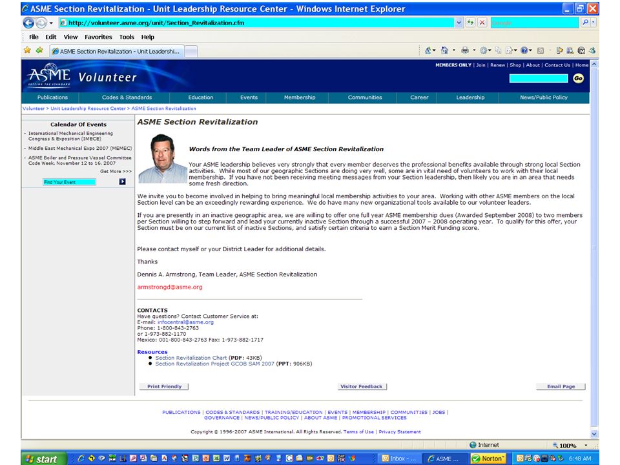Viewport: 620px width, 465px height.
Task: Expand the Help icon dropdown arrow
Action: 530,50
